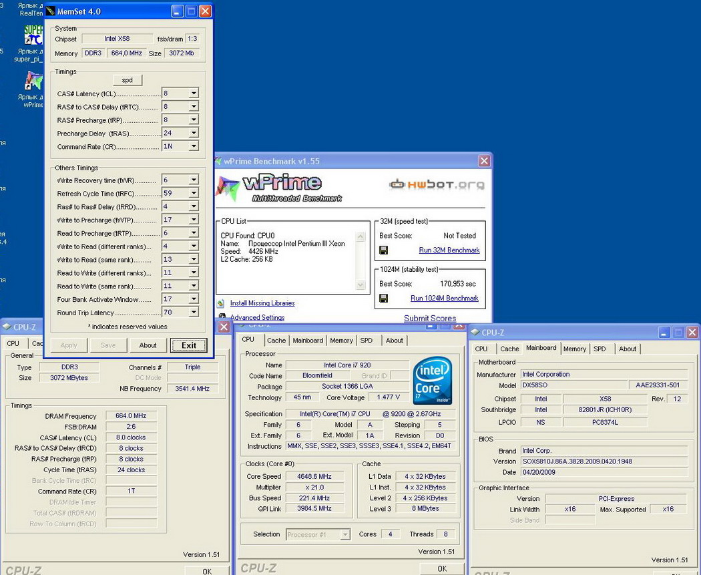
Task: Click the fsb/dram 1:3 field in MemSet
Action: [192, 39]
